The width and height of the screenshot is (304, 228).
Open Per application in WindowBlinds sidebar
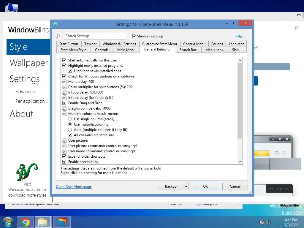click(30, 101)
